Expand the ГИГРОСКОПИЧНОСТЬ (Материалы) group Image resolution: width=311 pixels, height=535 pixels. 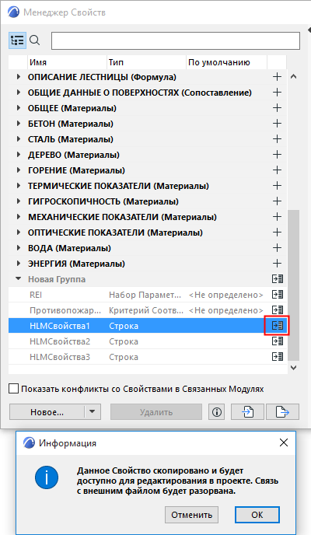pos(19,201)
